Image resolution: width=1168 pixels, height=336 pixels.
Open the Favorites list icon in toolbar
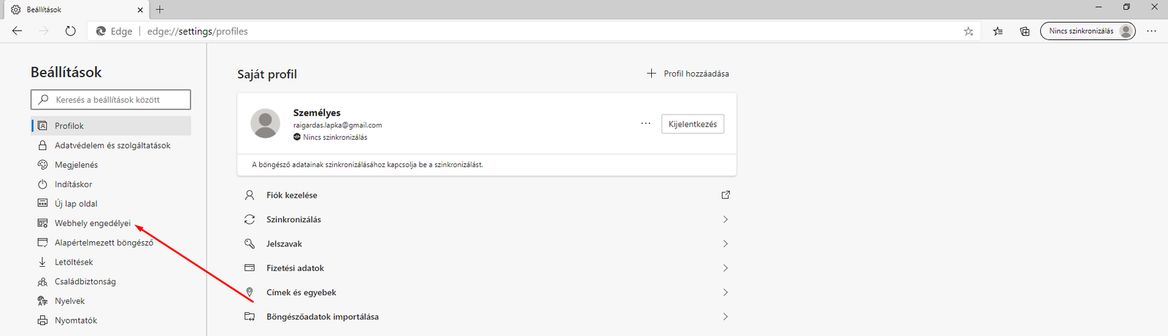coord(998,31)
